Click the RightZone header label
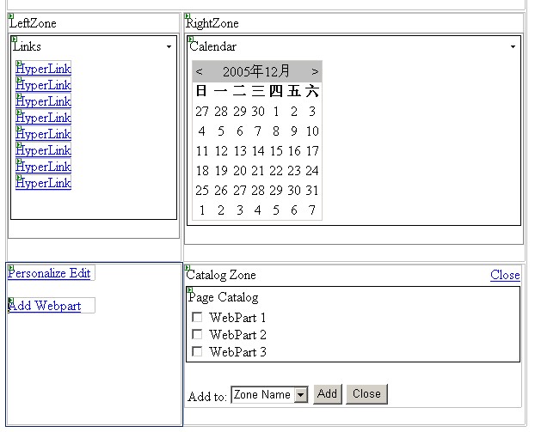Viewport: 535px width, 432px height. pos(212,23)
